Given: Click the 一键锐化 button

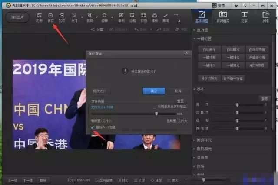Looking at the screenshot, I should point(233,57).
